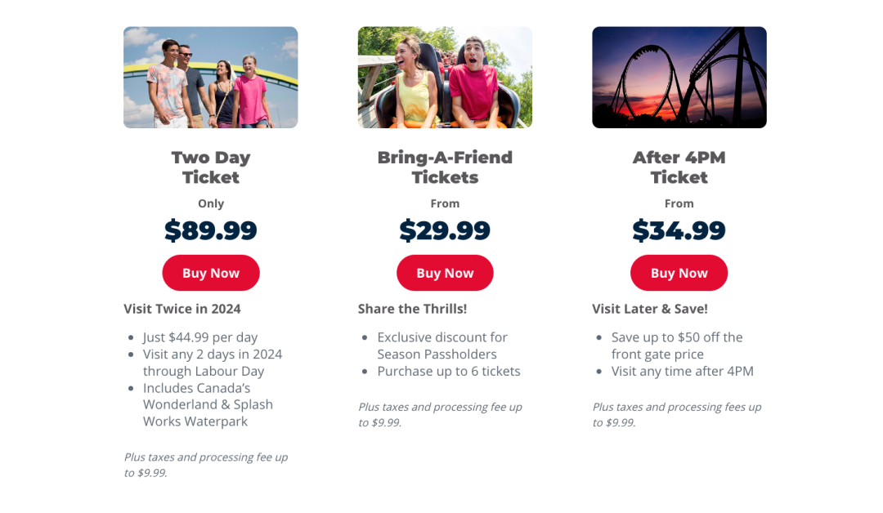
Task: Select the After 4PM Ticket heading
Action: pos(679,167)
